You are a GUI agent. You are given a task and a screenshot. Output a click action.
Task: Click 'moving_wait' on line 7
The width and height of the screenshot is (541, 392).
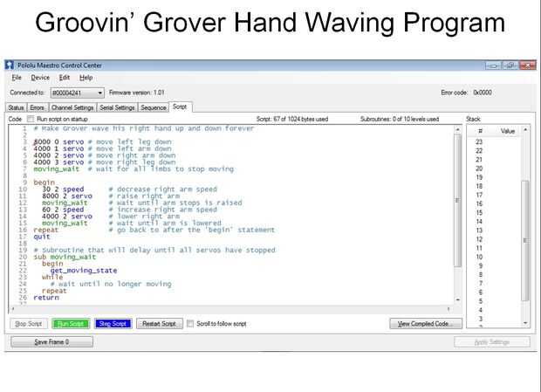(x=56, y=169)
